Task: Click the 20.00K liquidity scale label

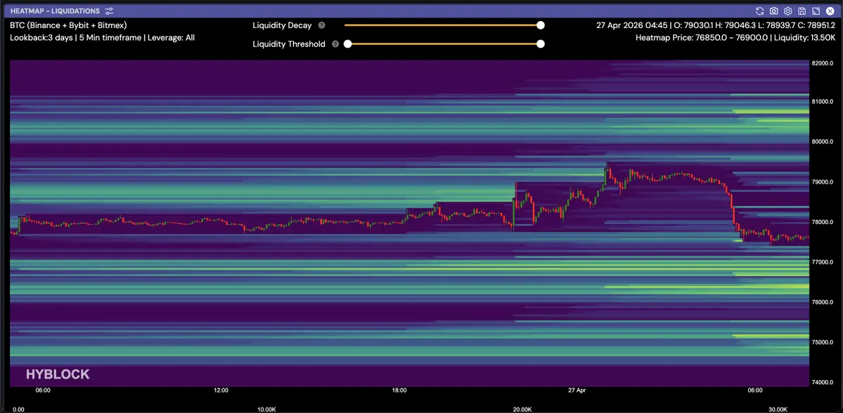Action: click(522, 409)
